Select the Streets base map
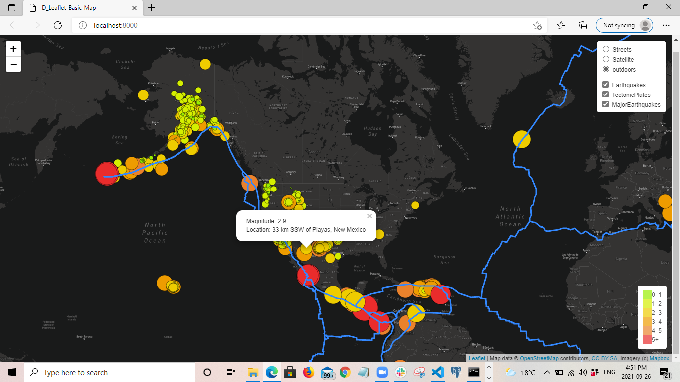The height and width of the screenshot is (382, 680). click(x=606, y=49)
